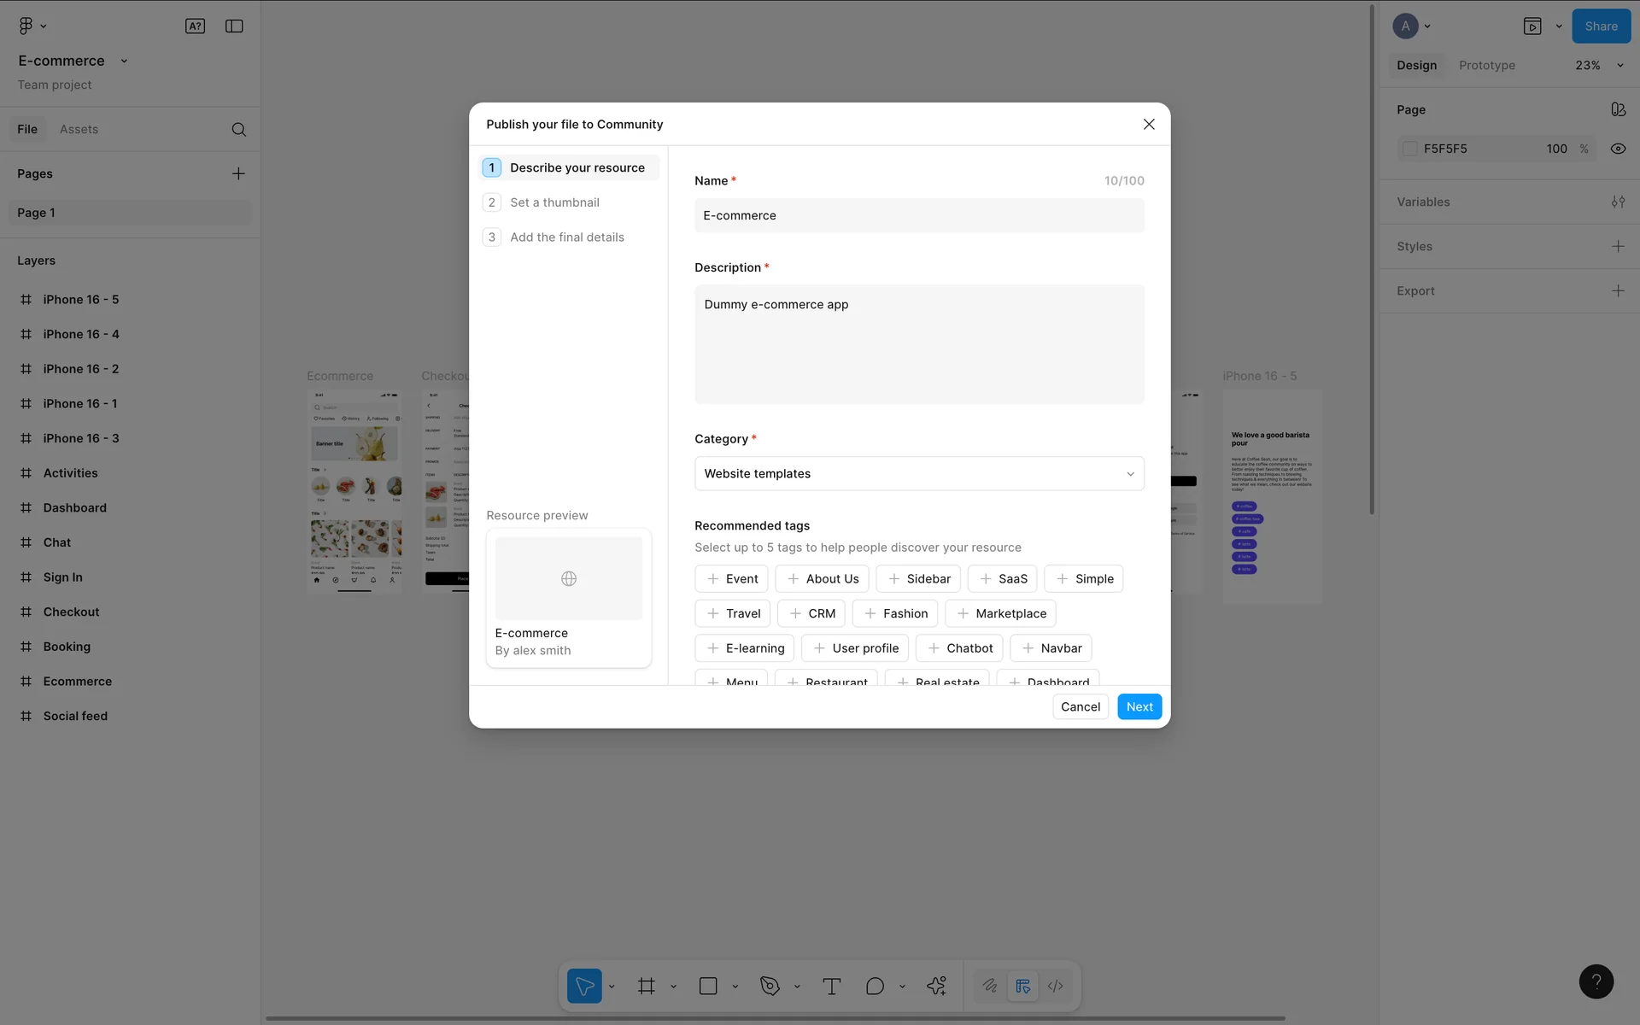
Task: Click the page color F5F5F5 swatch
Action: (x=1410, y=149)
